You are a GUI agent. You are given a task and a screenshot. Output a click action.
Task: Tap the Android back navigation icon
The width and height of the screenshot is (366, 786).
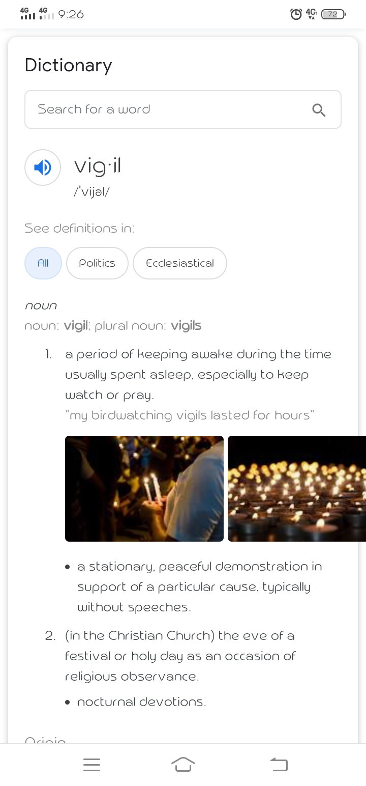(279, 765)
